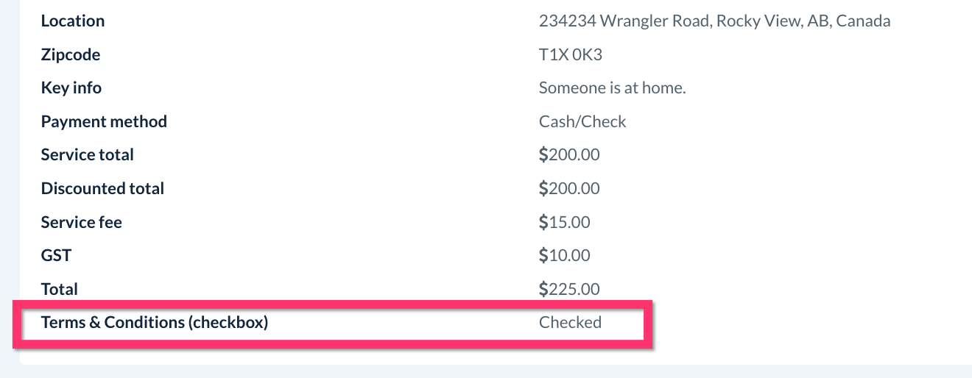The width and height of the screenshot is (972, 378).
Task: Click the Service fee label
Action: pyautogui.click(x=82, y=222)
